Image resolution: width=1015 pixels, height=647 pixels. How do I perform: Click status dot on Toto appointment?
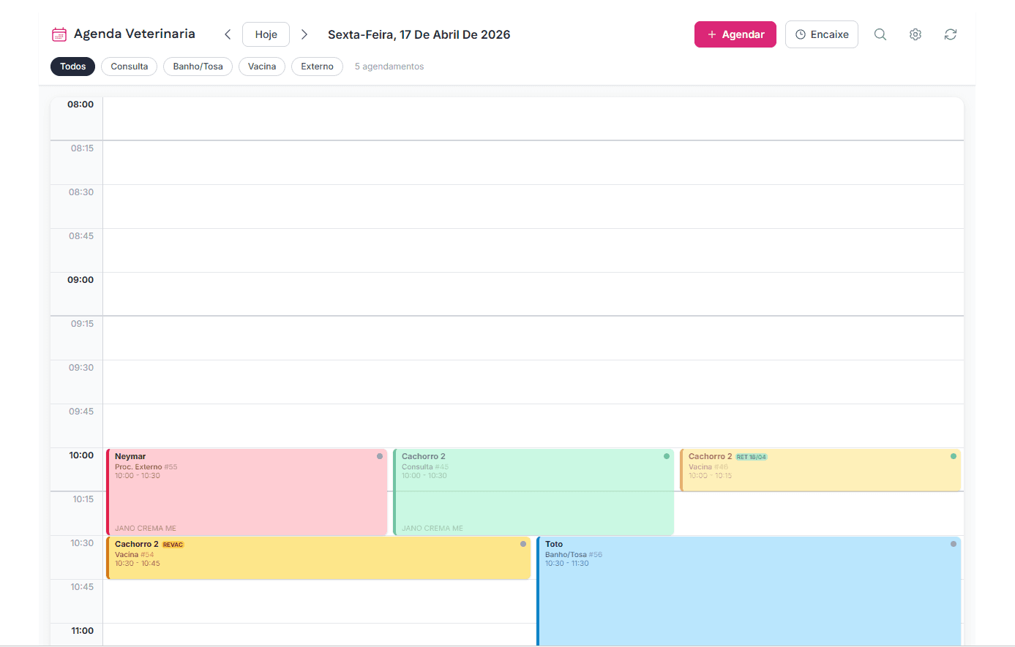coord(954,544)
